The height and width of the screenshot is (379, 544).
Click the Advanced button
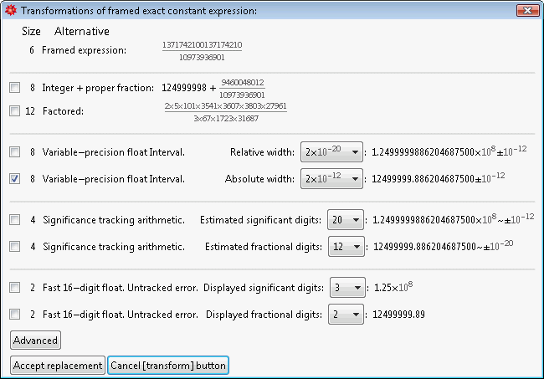coord(35,341)
